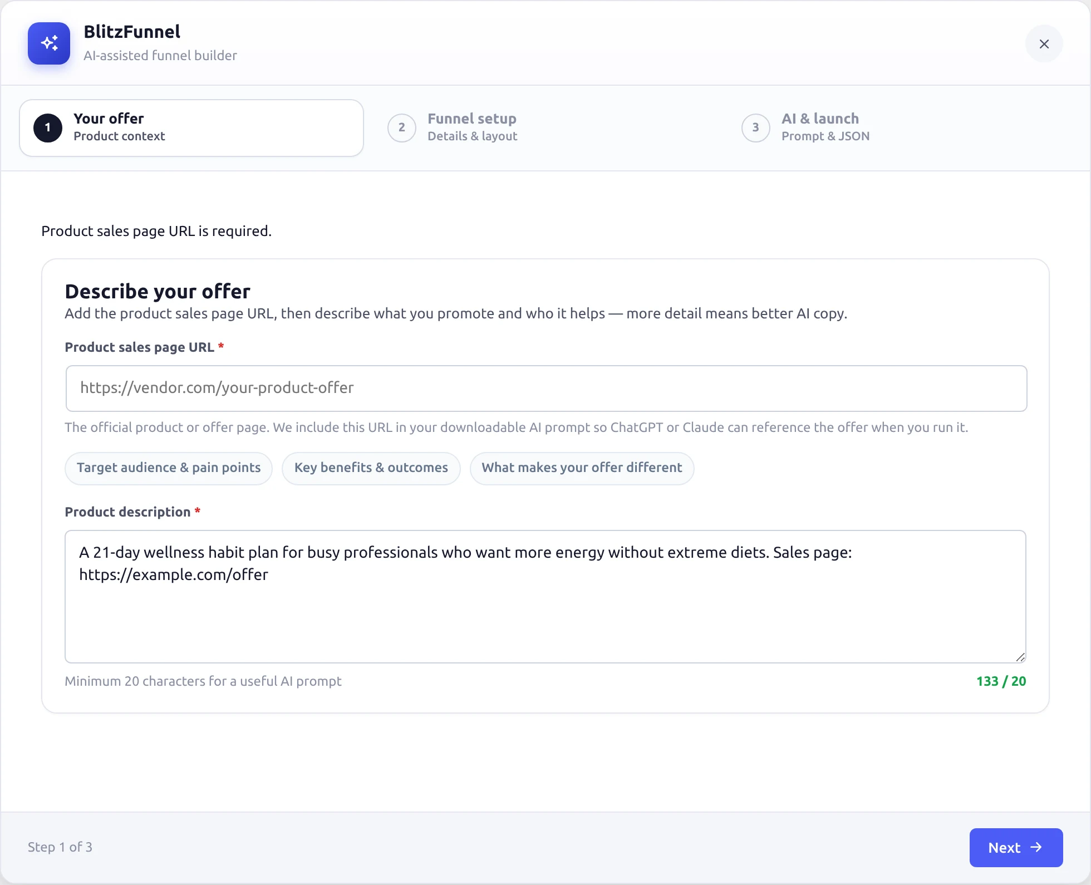This screenshot has height=885, width=1091.
Task: Click step number 1 circle badge
Action: (x=48, y=128)
